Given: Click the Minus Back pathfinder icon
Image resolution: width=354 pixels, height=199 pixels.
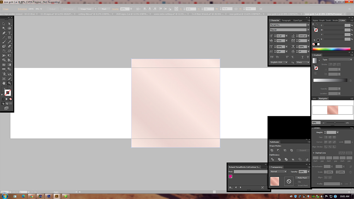Looking at the screenshot, I should 307,160.
